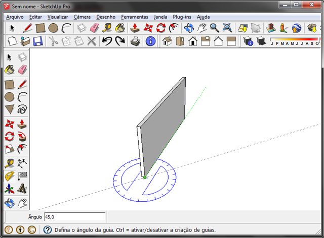This screenshot has height=238, width=324.
Task: Select the Circle tool in top toolbar
Action: coord(53,28)
